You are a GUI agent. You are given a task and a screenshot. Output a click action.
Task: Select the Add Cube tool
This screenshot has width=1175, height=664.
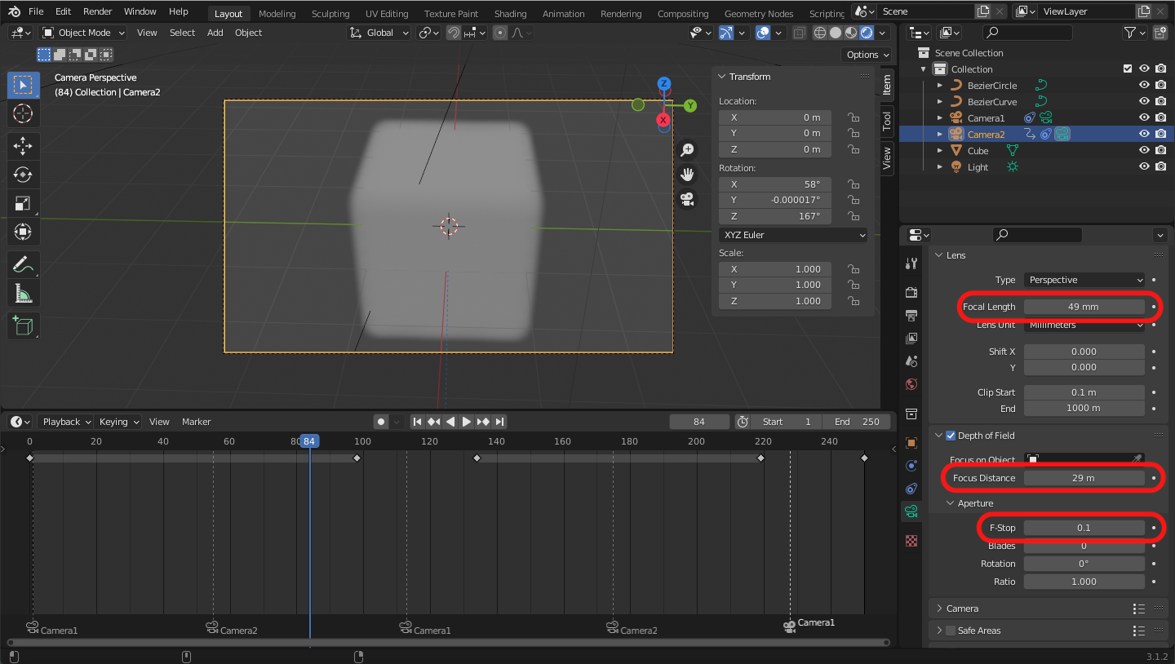point(23,325)
